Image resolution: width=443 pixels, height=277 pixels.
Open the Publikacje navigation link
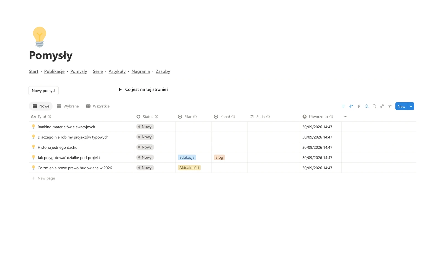pos(54,71)
